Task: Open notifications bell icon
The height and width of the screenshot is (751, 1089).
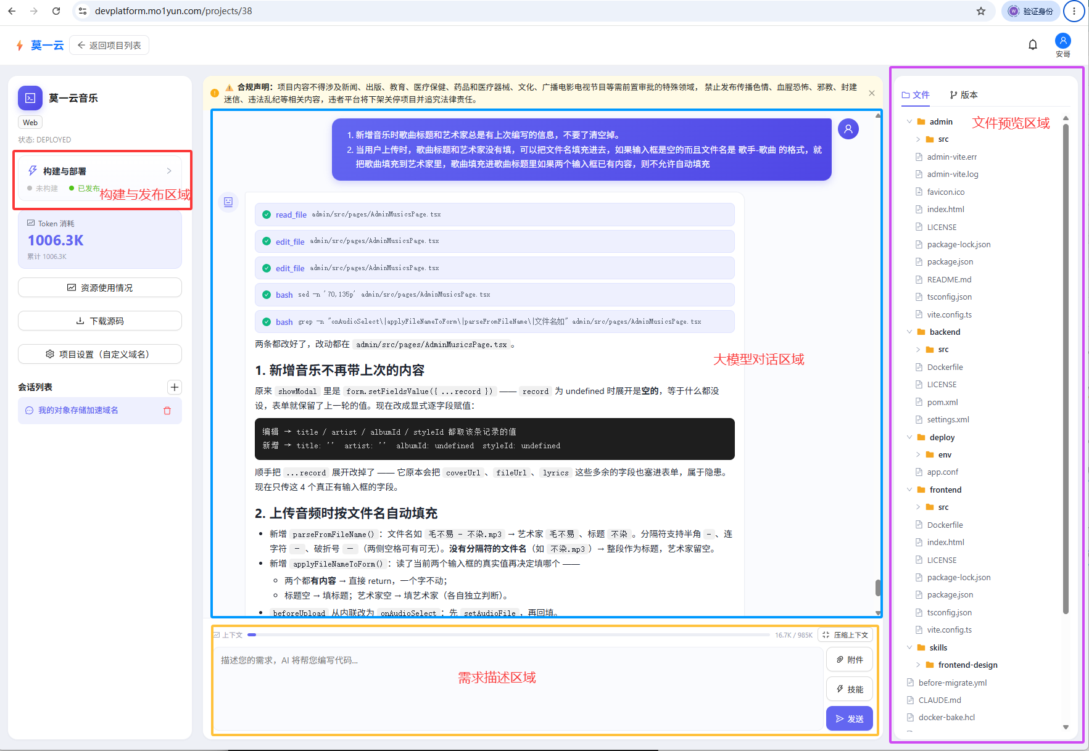Action: 1033,44
